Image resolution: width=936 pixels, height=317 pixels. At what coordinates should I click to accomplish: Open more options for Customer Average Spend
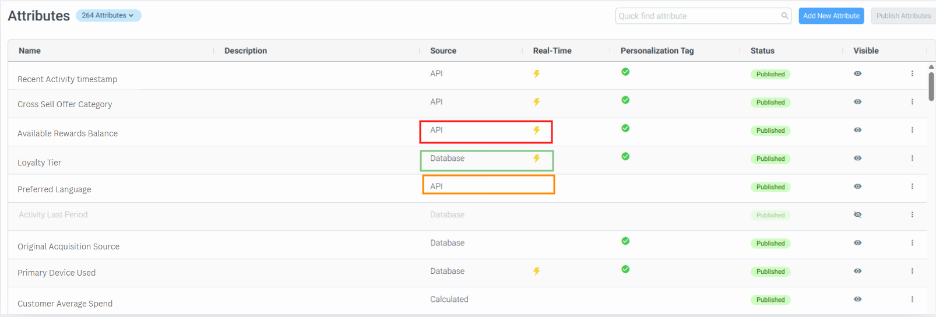click(912, 299)
